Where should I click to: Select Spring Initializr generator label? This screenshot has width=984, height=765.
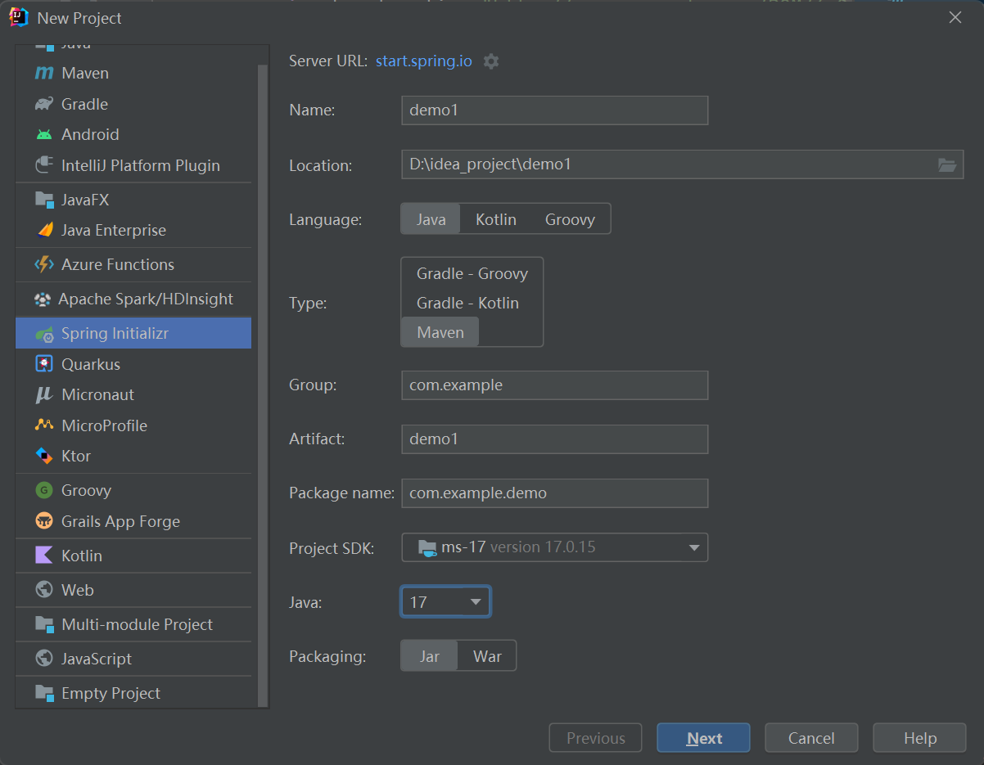[x=115, y=334]
